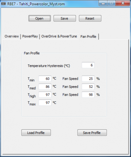Go to OverDrive & PowerTune tab

click(x=59, y=36)
